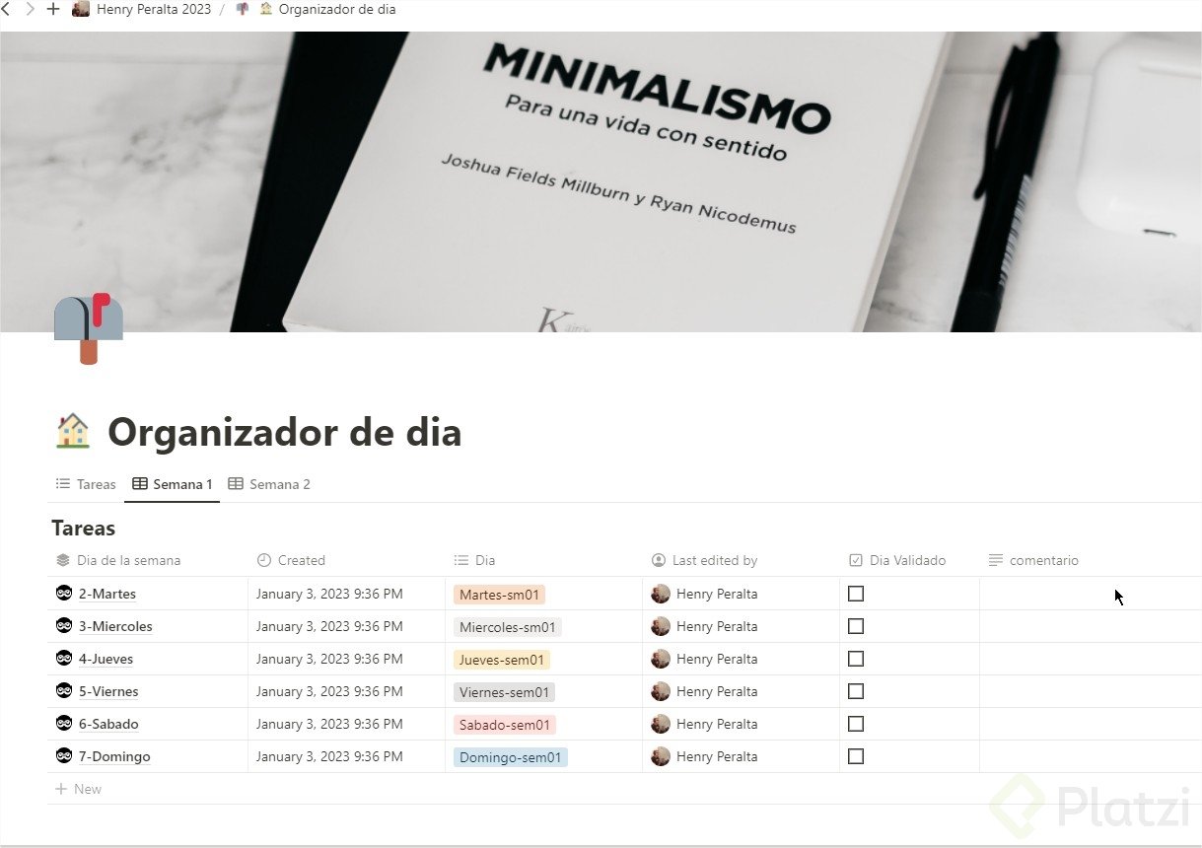Select the pink Sabado-sem01 tag
The height and width of the screenshot is (848, 1202).
tap(505, 725)
